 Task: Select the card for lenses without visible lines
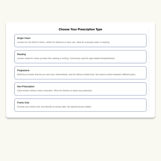[x=80, y=73]
